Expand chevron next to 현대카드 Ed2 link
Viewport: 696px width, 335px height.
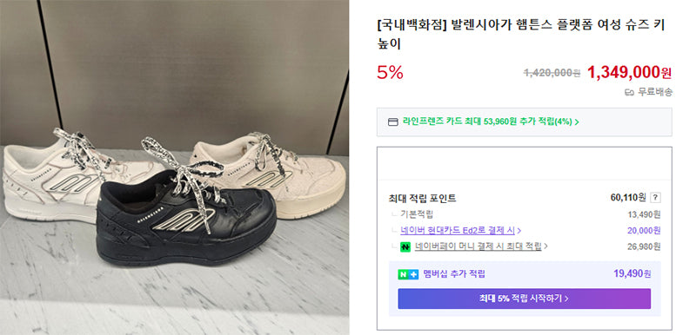coord(519,231)
